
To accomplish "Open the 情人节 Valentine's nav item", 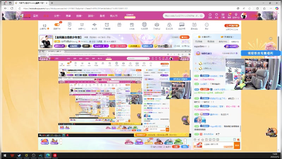I will coord(114,16).
